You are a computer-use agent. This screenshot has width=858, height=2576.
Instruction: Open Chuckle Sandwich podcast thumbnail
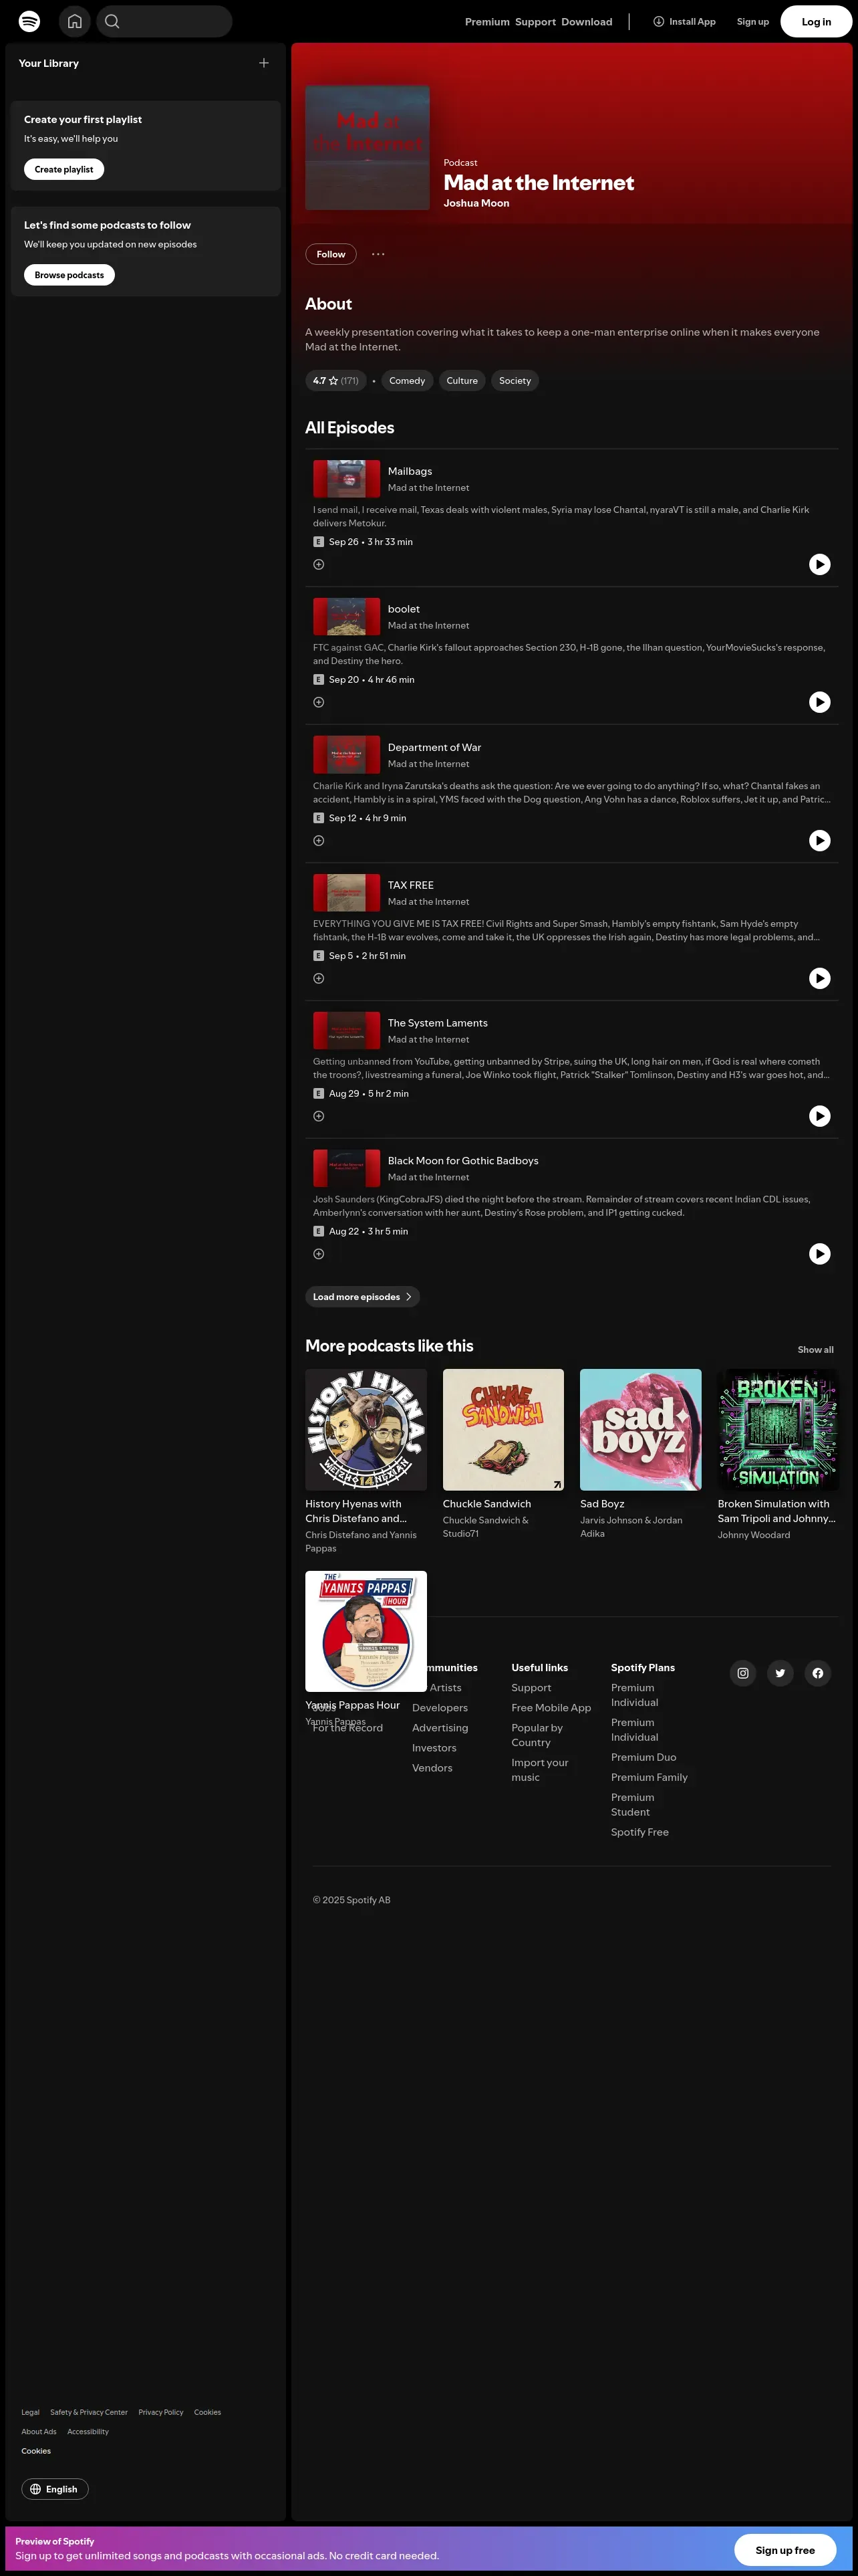503,1430
